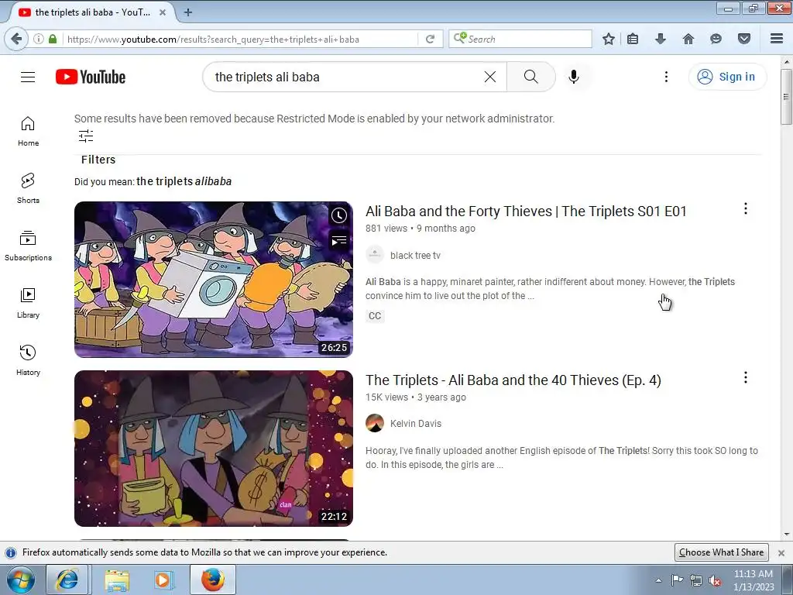
Task: Open Windows Explorer from the taskbar
Action: pos(117,580)
